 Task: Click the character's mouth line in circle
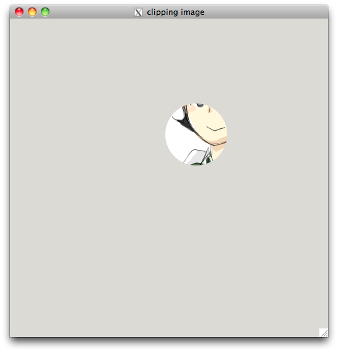[x=215, y=128]
